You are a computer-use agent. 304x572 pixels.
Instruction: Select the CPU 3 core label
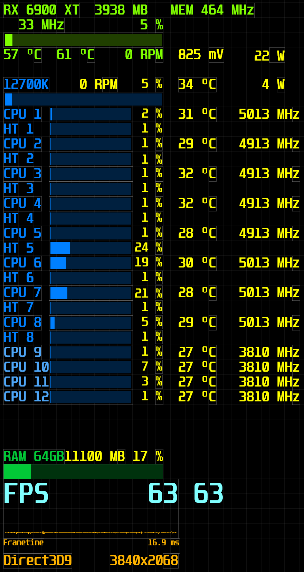click(x=22, y=174)
